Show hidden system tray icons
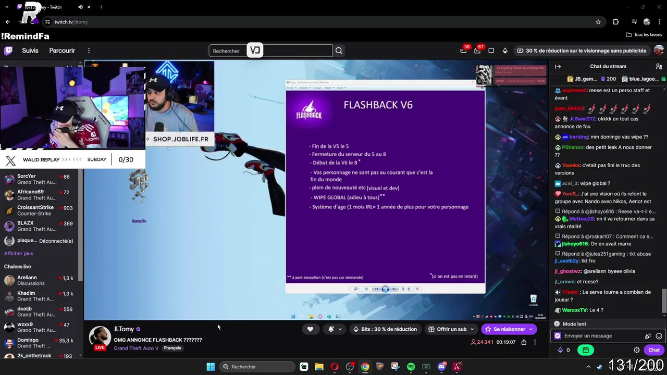The width and height of the screenshot is (667, 375). point(588,367)
